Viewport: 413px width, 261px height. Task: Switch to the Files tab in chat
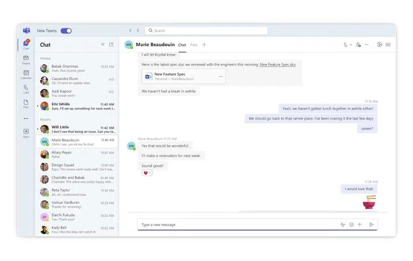tap(194, 45)
